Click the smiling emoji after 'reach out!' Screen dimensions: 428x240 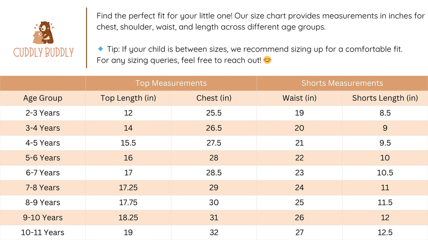[x=267, y=60]
